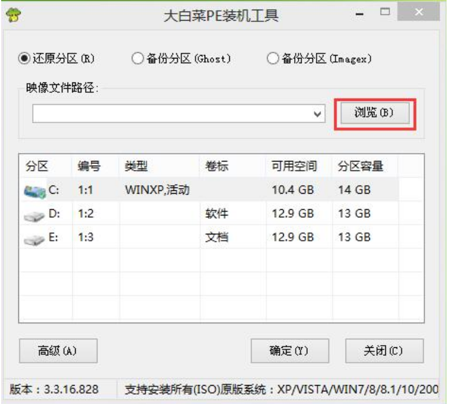Click inside the image file path field
The height and width of the screenshot is (404, 450).
coord(172,113)
